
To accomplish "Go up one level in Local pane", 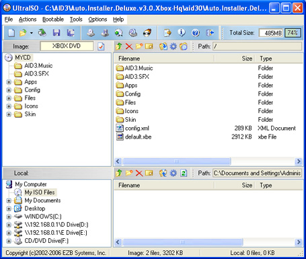I will pos(119,173).
